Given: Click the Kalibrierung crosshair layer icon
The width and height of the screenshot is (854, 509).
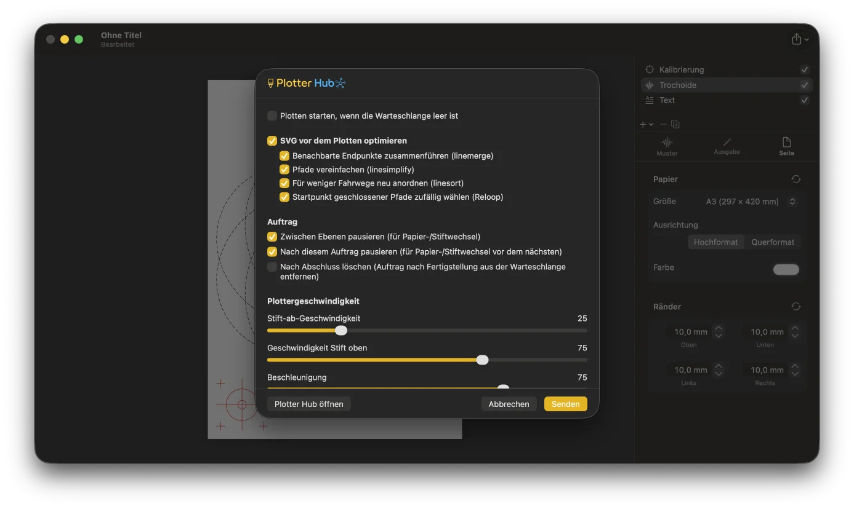Looking at the screenshot, I should pos(650,69).
